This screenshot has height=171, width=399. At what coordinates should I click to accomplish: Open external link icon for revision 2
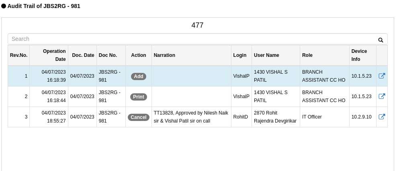pos(382,96)
